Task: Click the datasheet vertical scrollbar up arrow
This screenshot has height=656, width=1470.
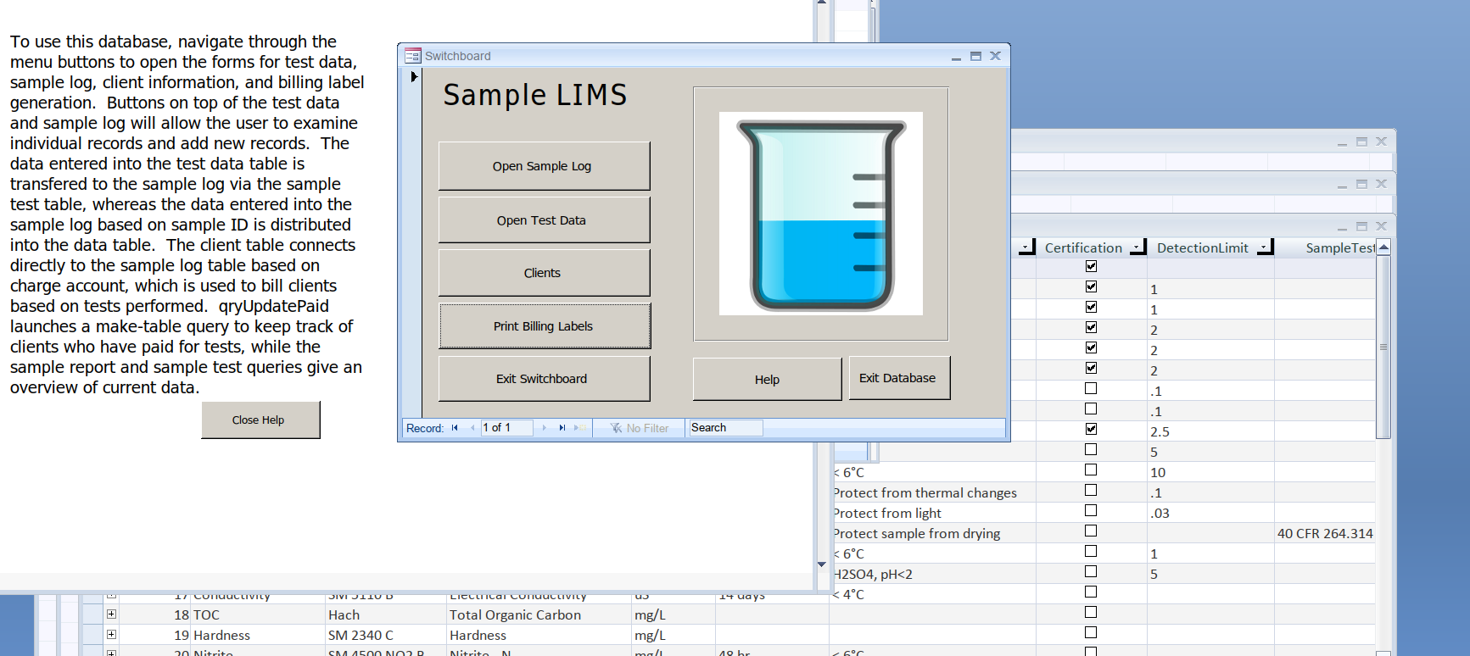Action: 1383,247
